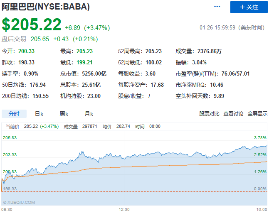Click the 09:30 time axis label

7,209
